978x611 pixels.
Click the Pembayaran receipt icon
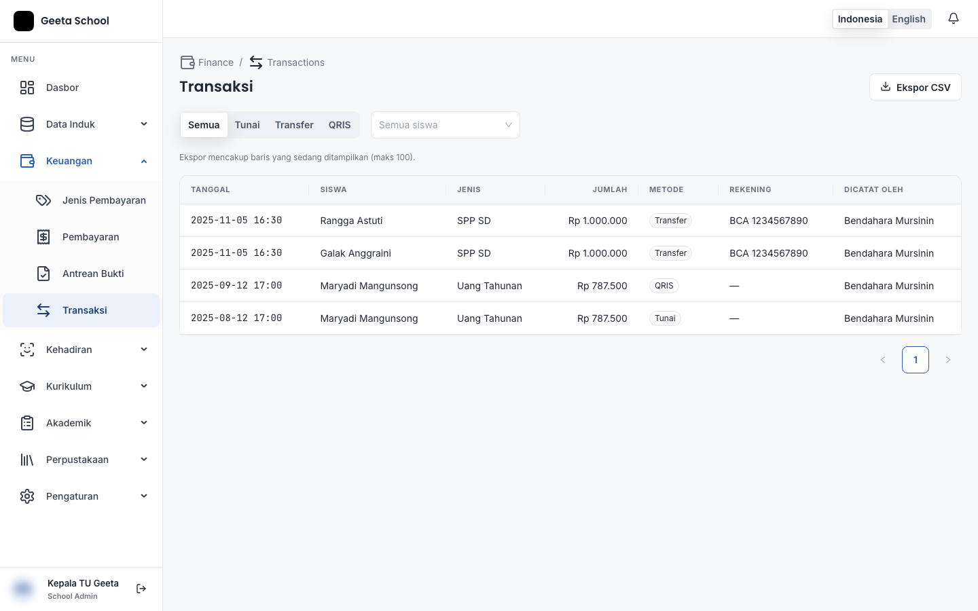click(x=43, y=237)
